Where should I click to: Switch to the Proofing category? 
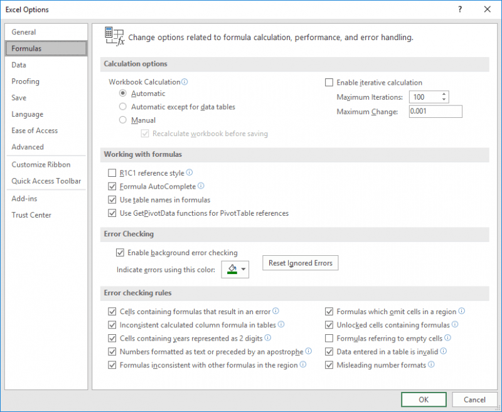pyautogui.click(x=25, y=81)
